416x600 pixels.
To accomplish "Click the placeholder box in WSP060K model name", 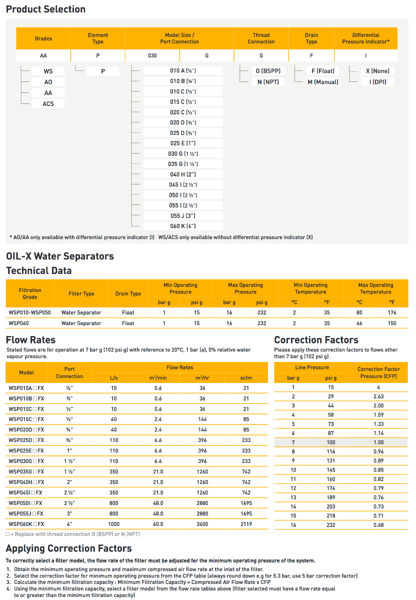I will click(34, 524).
